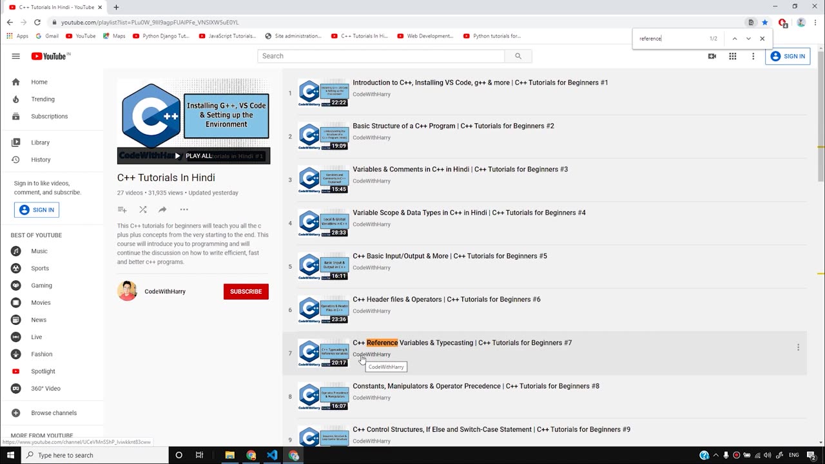
Task: Click the CodeWithHarry channel avatar
Action: [x=127, y=291]
